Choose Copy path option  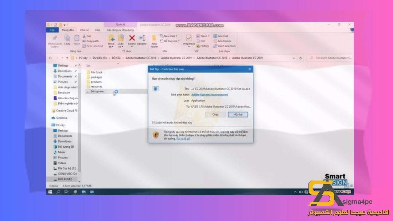coord(90,41)
